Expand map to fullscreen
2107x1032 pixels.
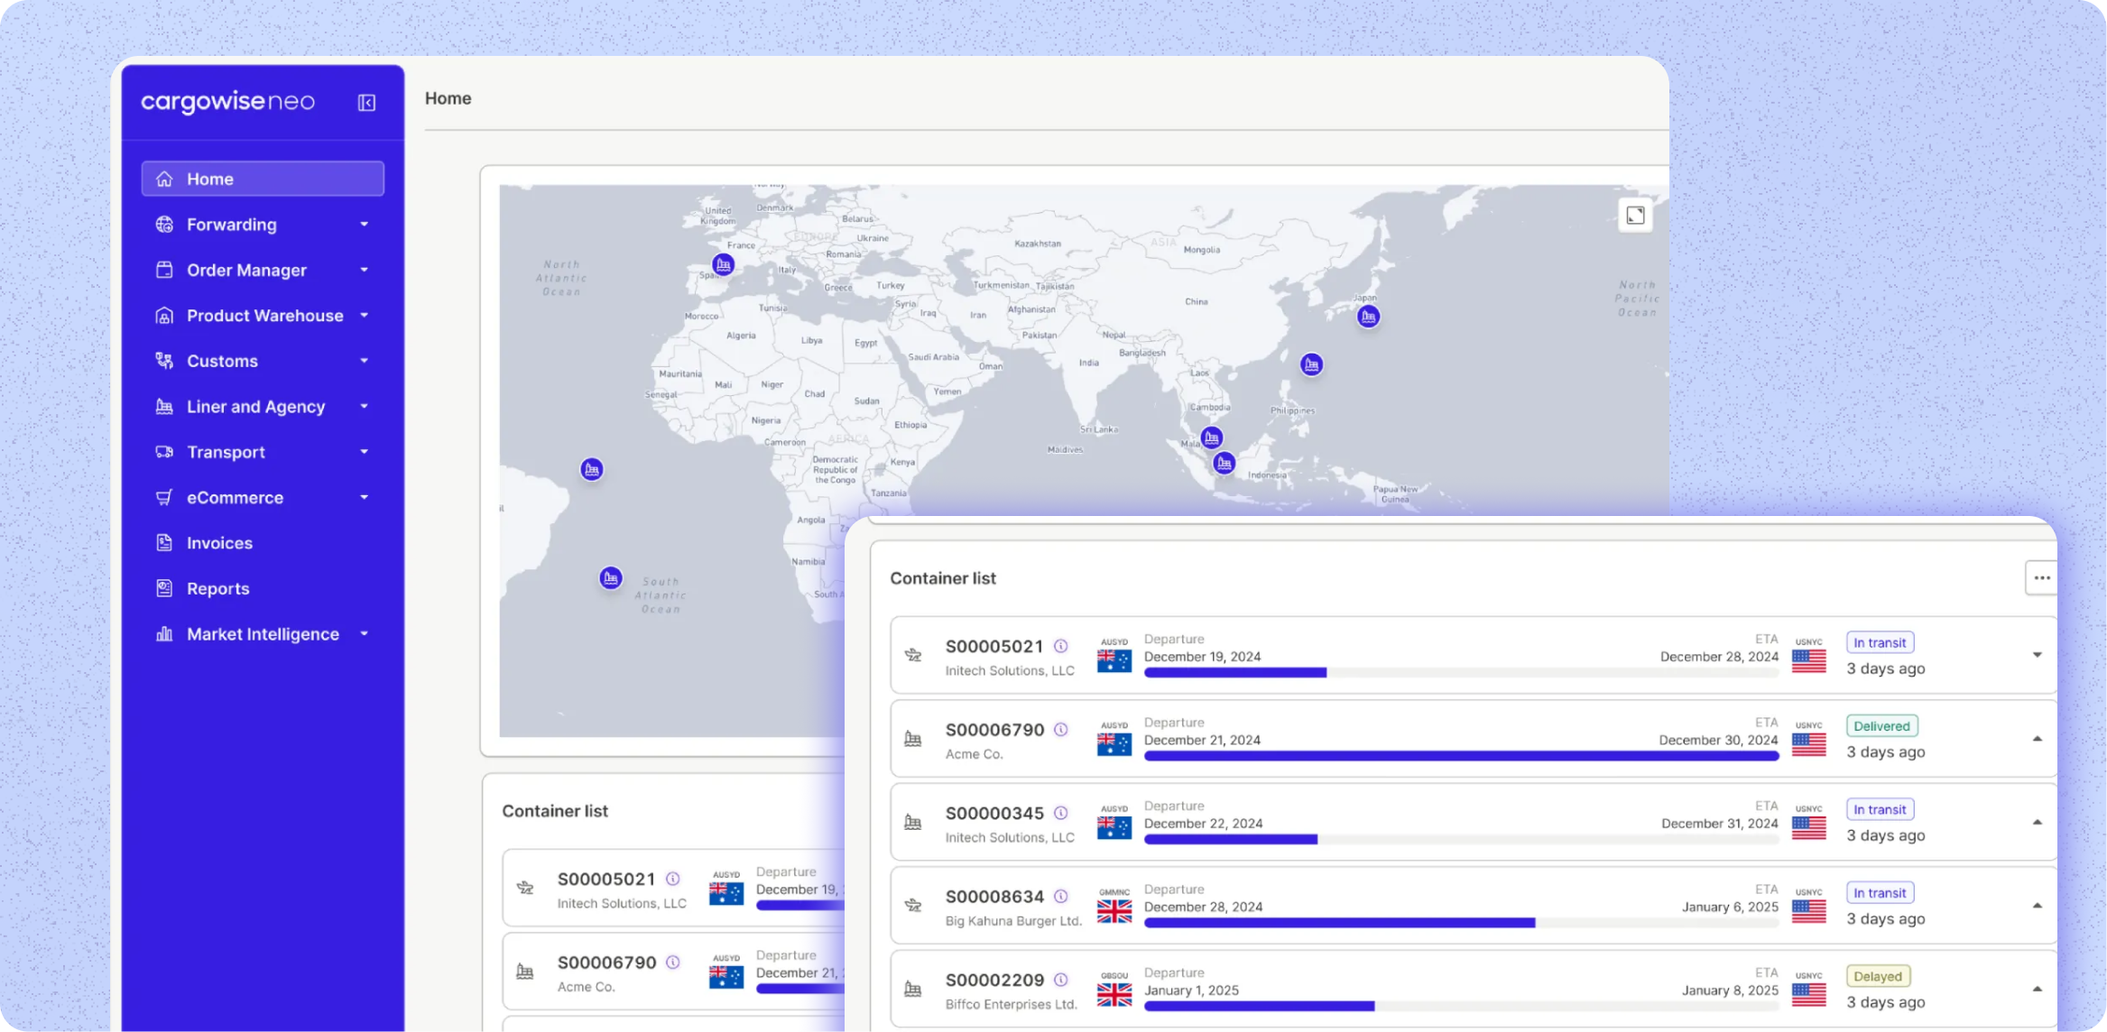1635,216
